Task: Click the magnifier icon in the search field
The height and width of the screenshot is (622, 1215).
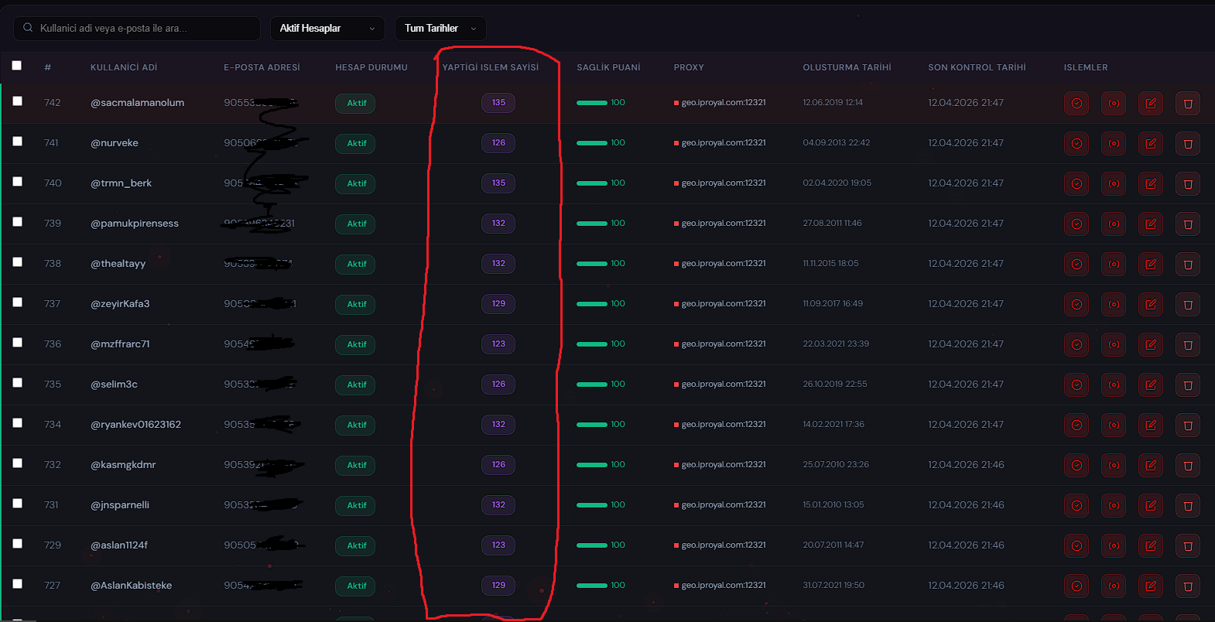Action: (28, 28)
